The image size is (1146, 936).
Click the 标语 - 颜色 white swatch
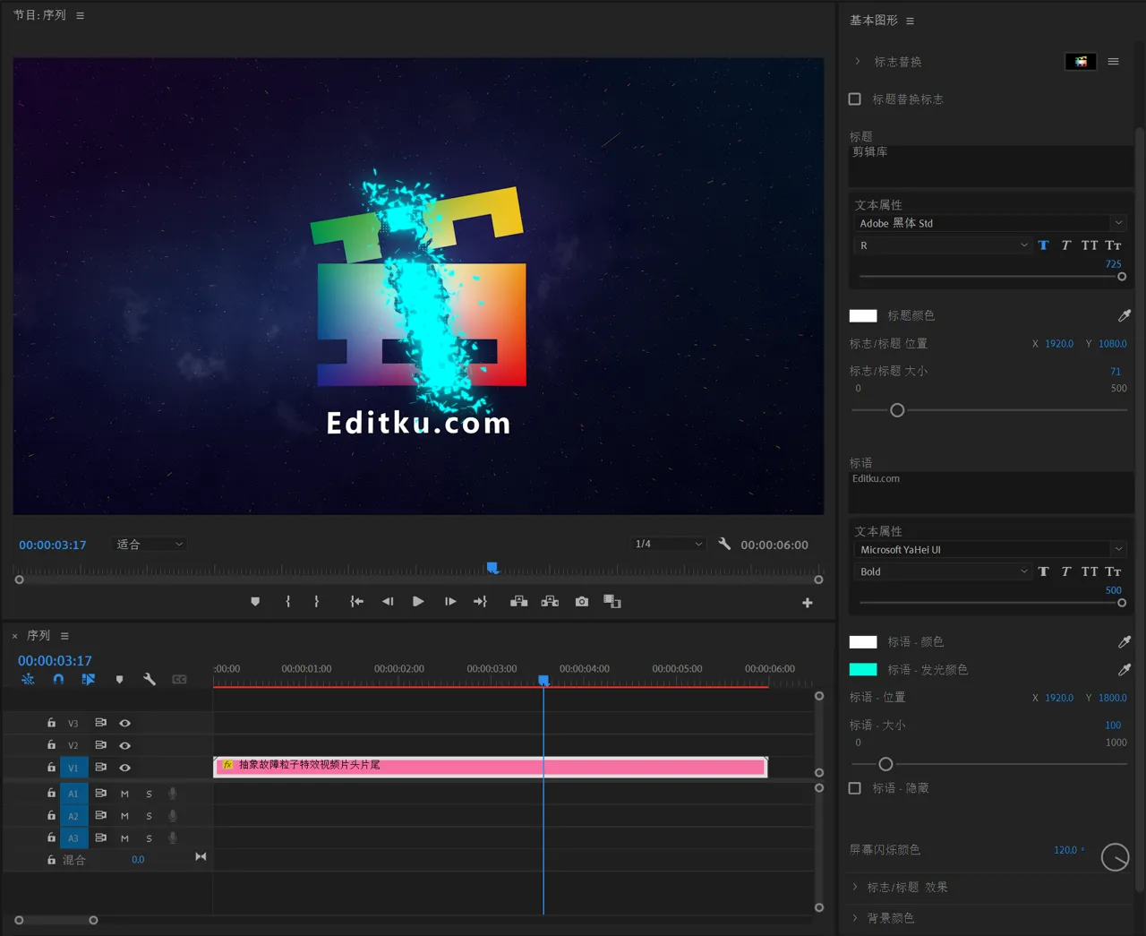pos(863,641)
